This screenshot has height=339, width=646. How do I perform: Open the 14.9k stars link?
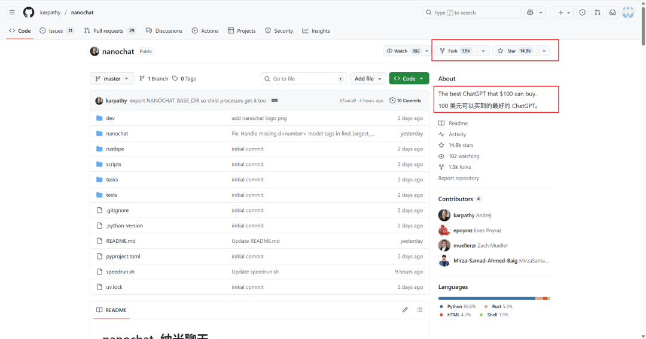[x=456, y=145]
